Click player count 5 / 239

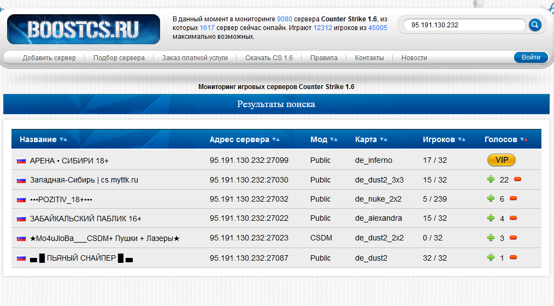[x=435, y=199]
